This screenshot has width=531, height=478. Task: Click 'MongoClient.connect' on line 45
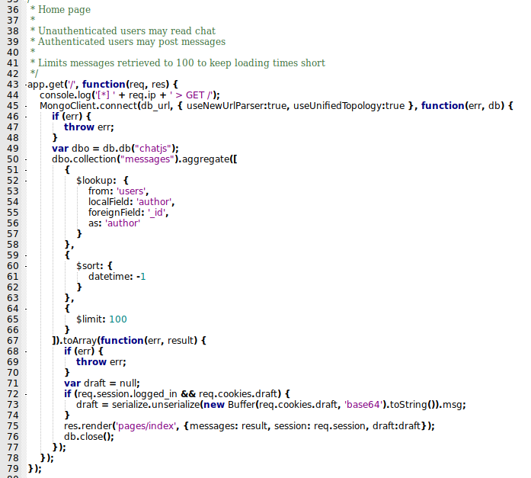[x=88, y=106]
